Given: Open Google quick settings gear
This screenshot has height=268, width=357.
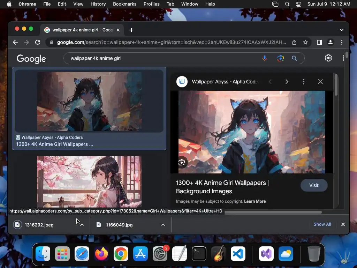Looking at the screenshot, I should click(328, 58).
